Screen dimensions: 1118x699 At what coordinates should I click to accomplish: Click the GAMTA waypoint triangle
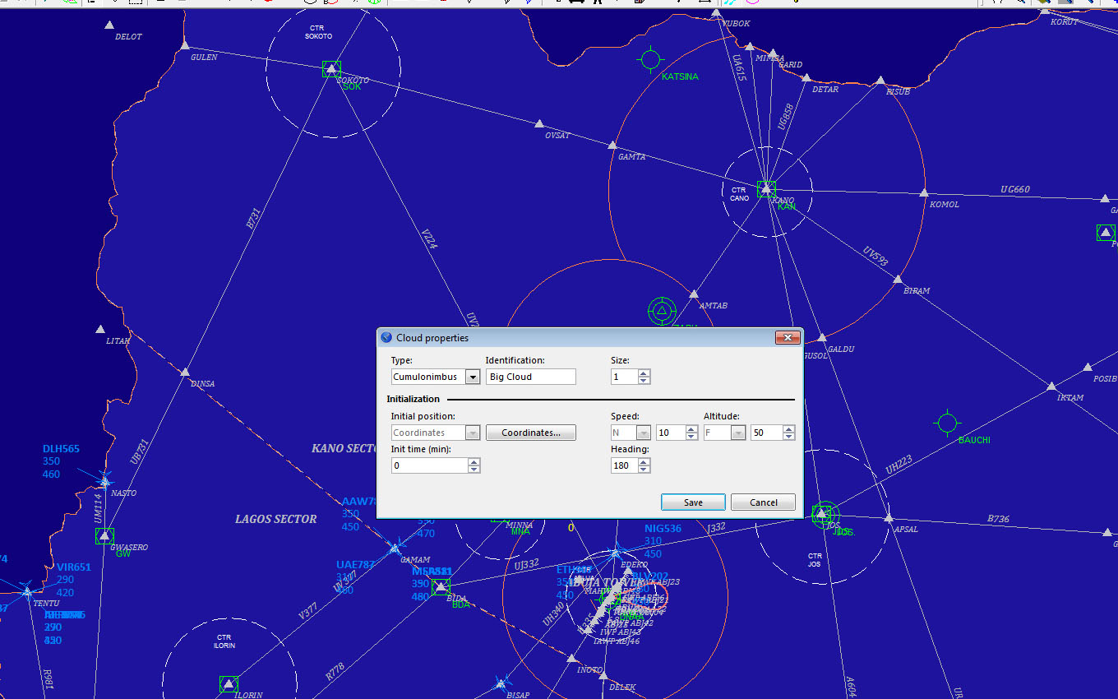[x=612, y=145]
